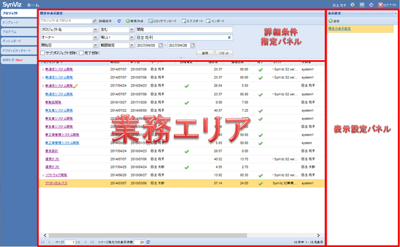The width and height of the screenshot is (400, 247).
Task: Click the search magnifier icon beside project filter
Action: point(95,21)
